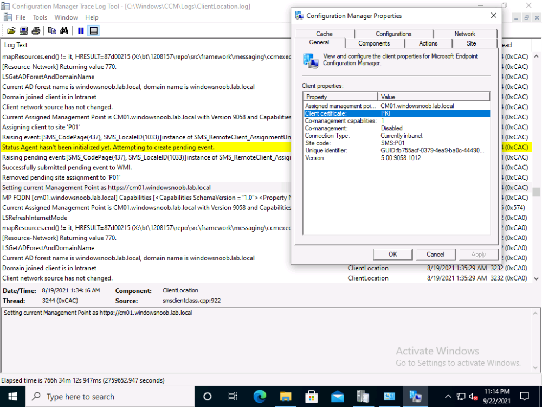Screen dimensions: 542x407
Task: Click Cancel in Configuration Manager Properties
Action: [436, 255]
